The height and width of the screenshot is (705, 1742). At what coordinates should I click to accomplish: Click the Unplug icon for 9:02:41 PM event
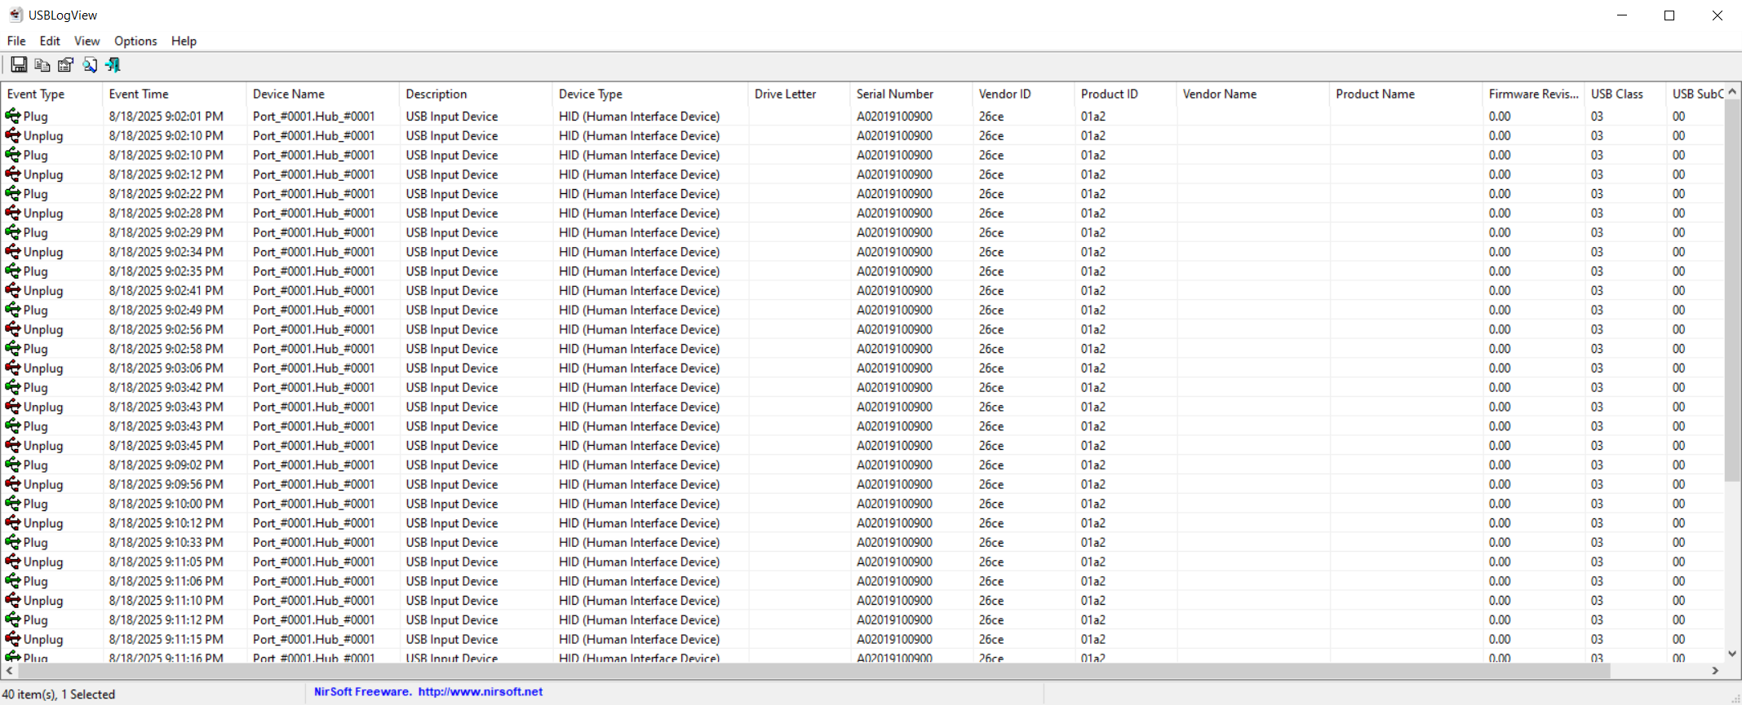[13, 290]
